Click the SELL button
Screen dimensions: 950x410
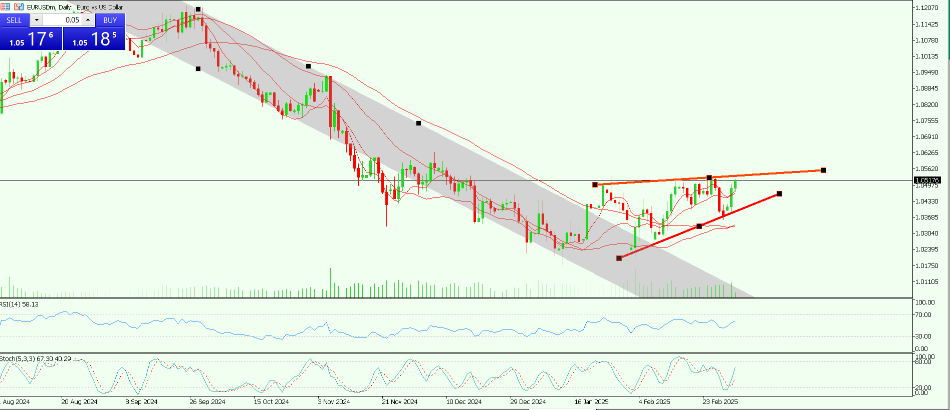point(15,20)
